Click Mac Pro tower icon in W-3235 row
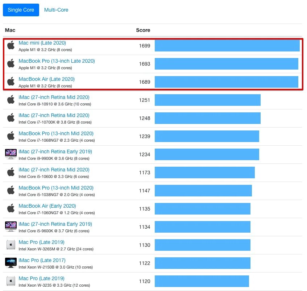The width and height of the screenshot is (307, 291). (11, 281)
